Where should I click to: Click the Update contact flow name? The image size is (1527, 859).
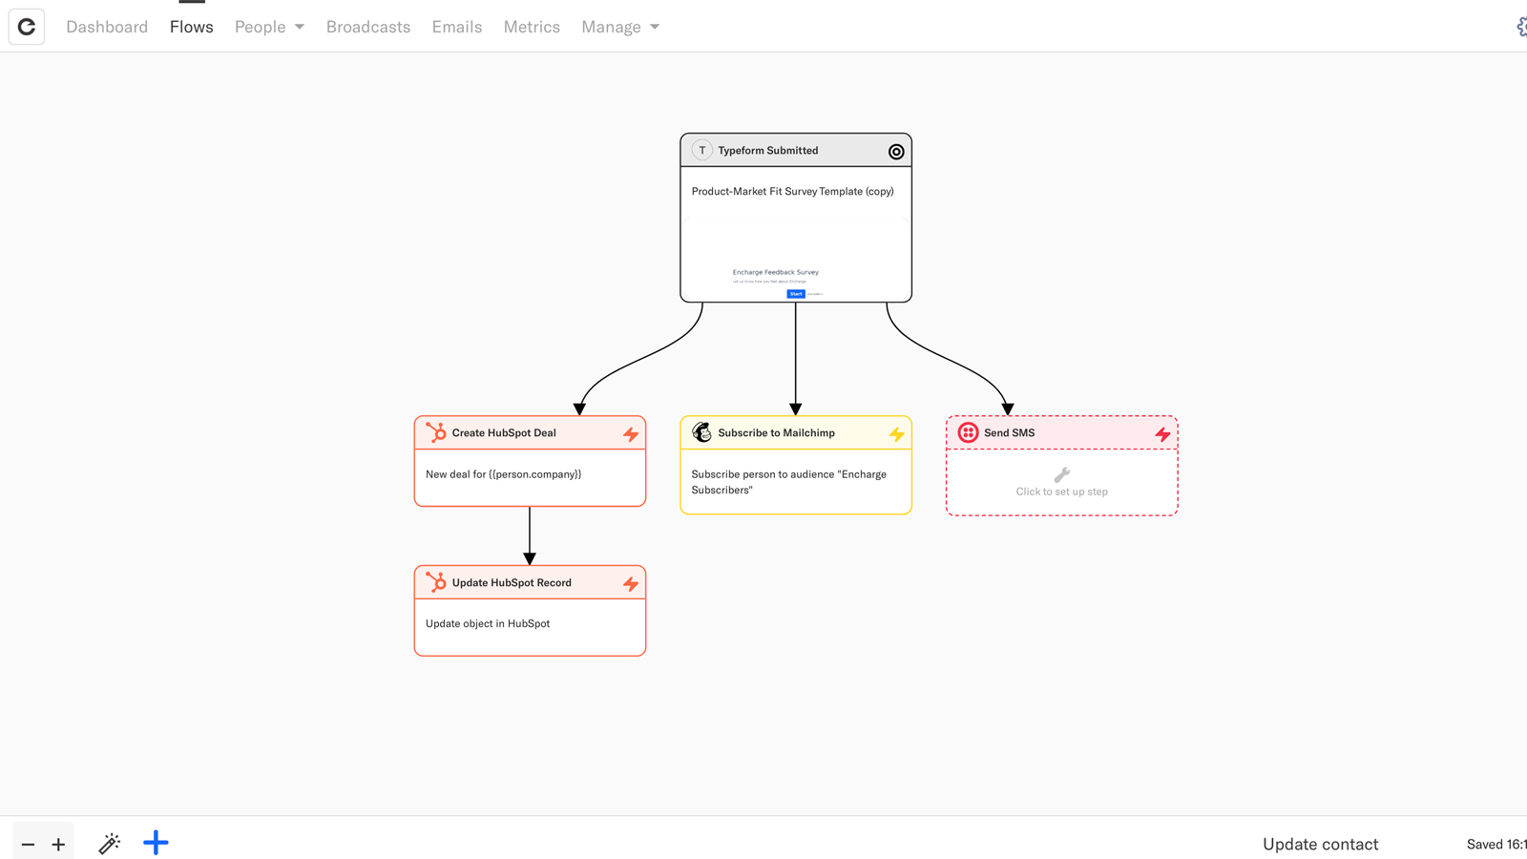1320,844
